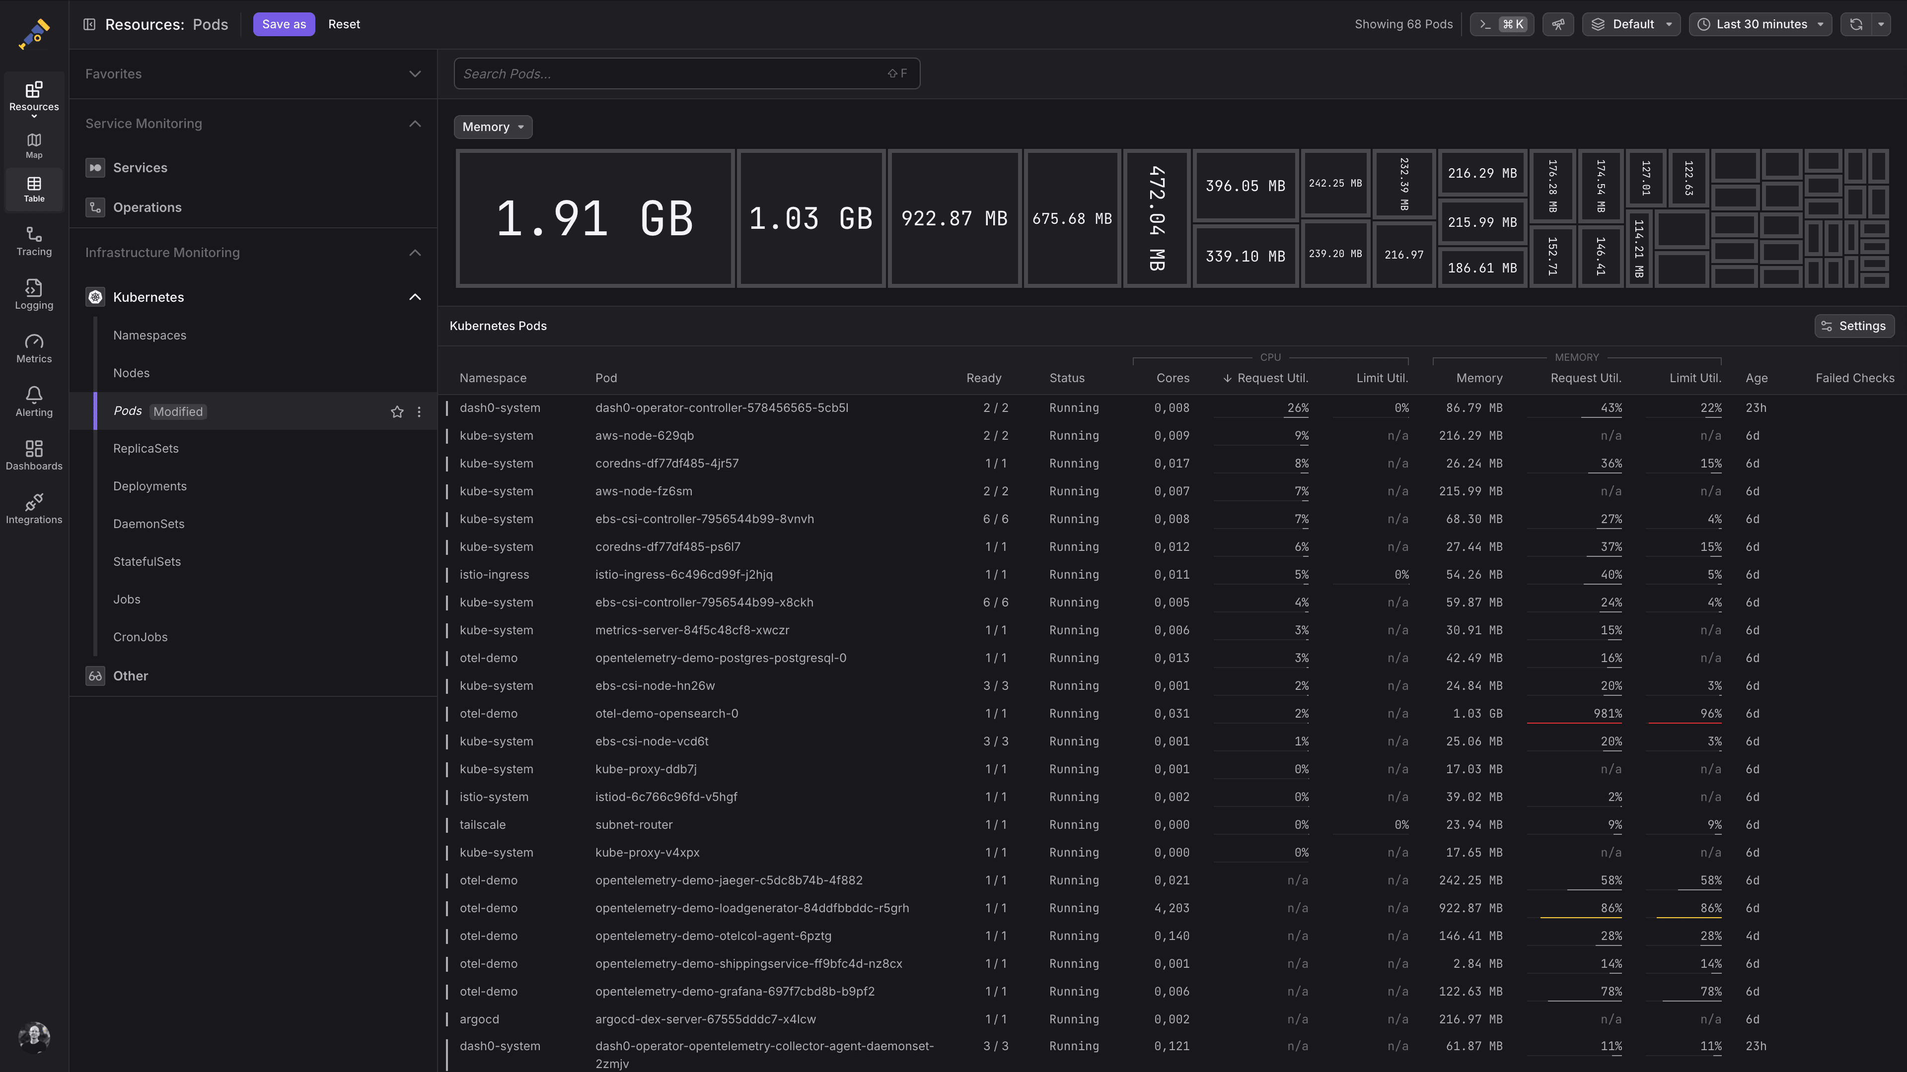Open the Namespaces view
The height and width of the screenshot is (1072, 1907).
149,335
